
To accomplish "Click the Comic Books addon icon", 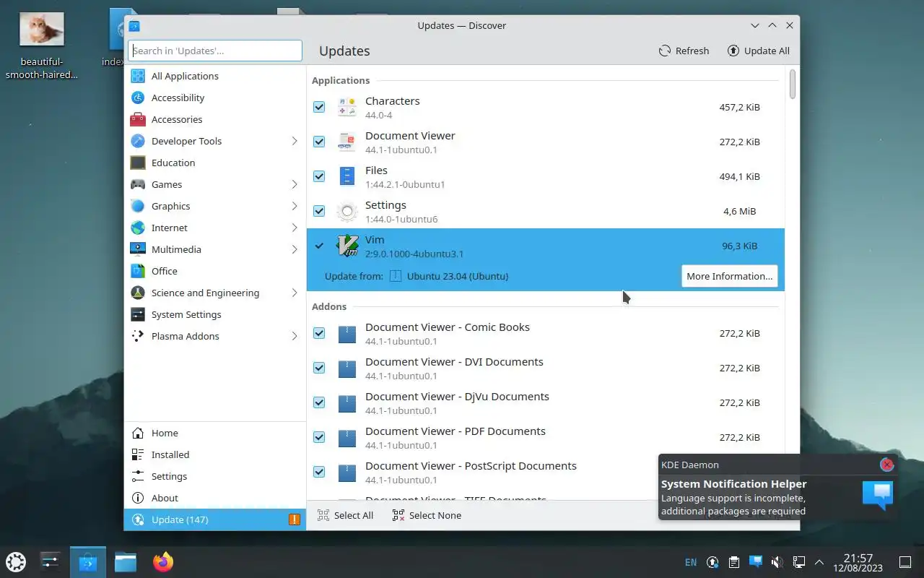I will [347, 333].
